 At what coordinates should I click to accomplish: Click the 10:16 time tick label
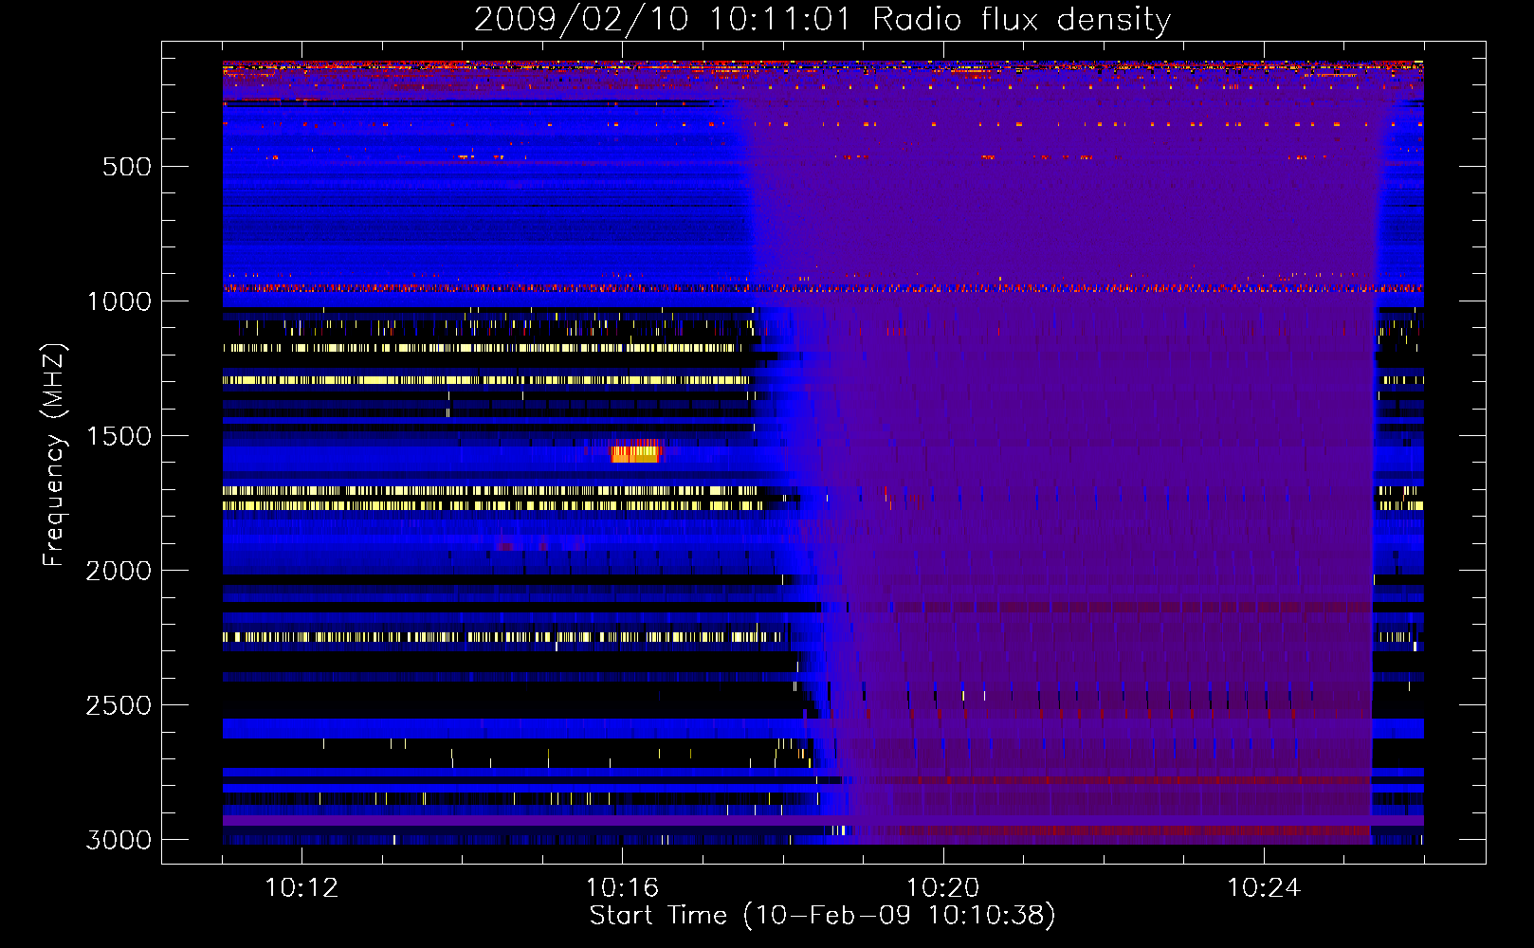tap(622, 888)
